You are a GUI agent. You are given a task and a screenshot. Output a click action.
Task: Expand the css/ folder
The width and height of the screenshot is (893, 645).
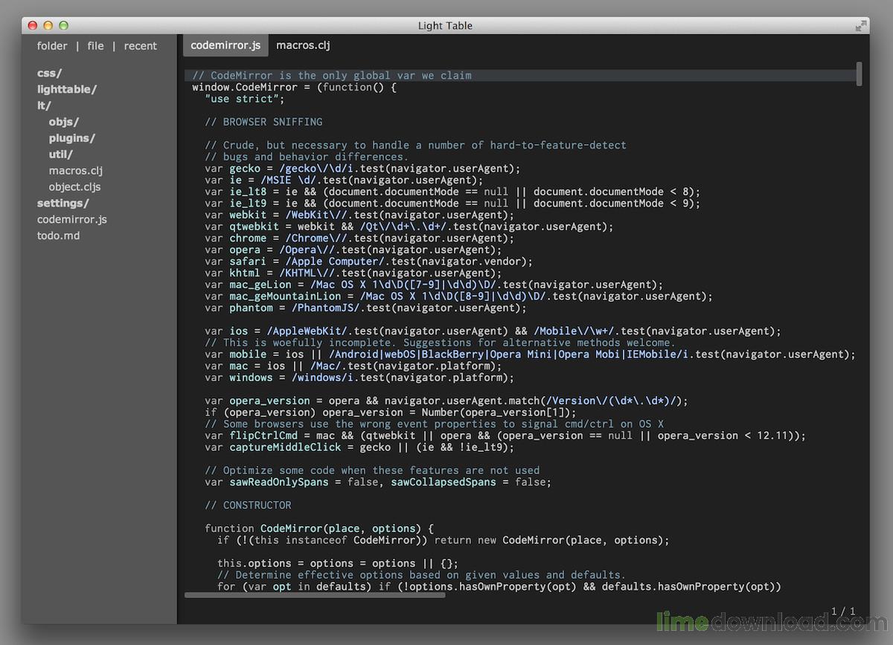(x=49, y=73)
